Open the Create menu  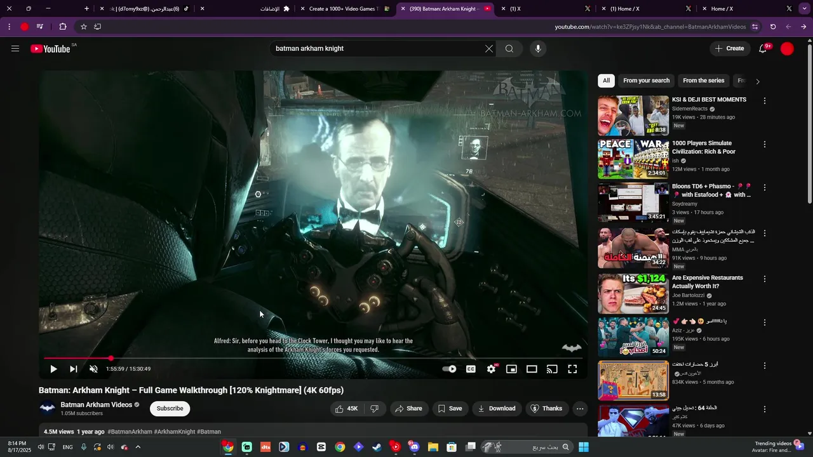pos(729,48)
